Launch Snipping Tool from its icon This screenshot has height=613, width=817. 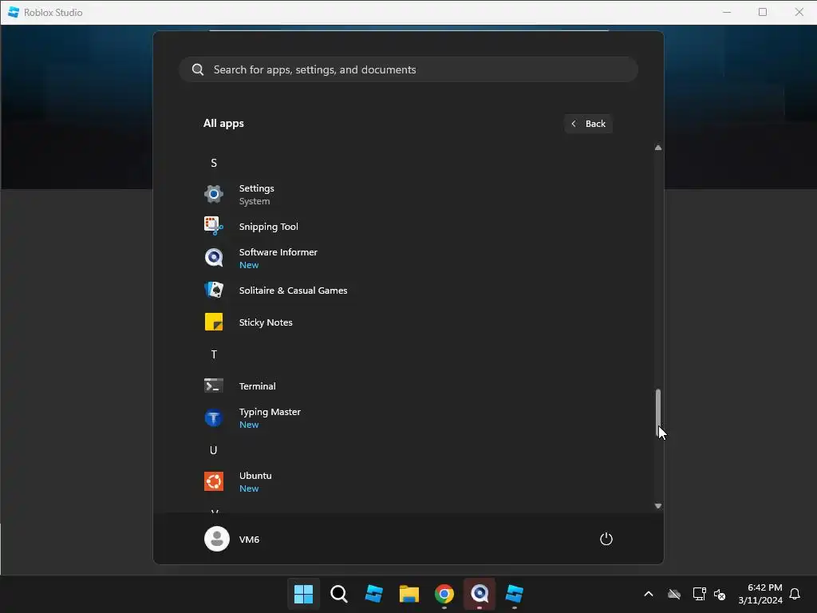[x=214, y=226]
